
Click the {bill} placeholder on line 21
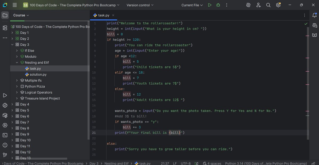[x=175, y=133]
